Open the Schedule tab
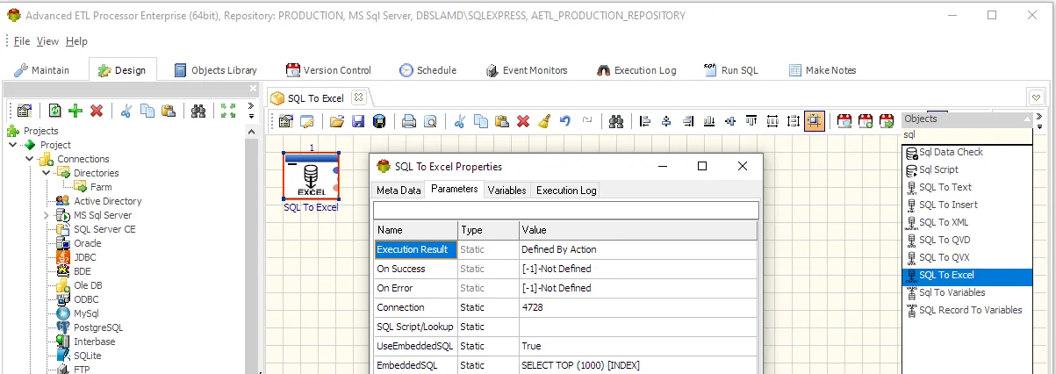The width and height of the screenshot is (1056, 374). click(428, 70)
